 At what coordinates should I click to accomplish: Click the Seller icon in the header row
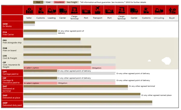[29, 10]
